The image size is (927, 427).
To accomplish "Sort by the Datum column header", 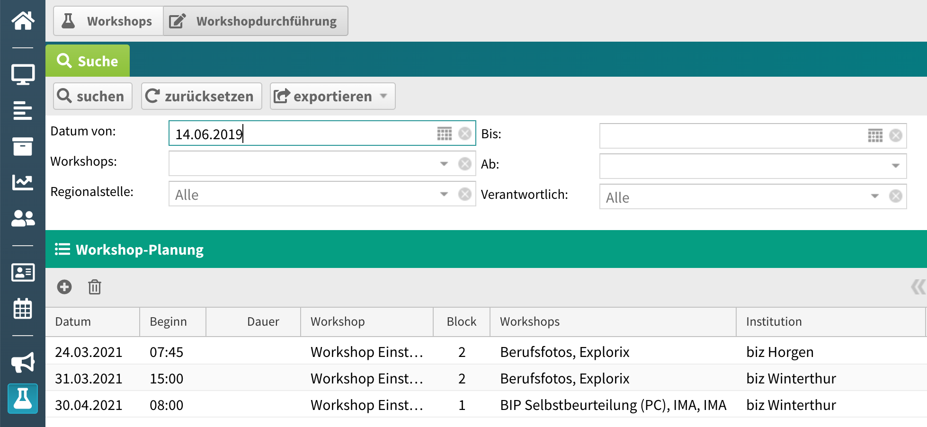I will coord(93,321).
